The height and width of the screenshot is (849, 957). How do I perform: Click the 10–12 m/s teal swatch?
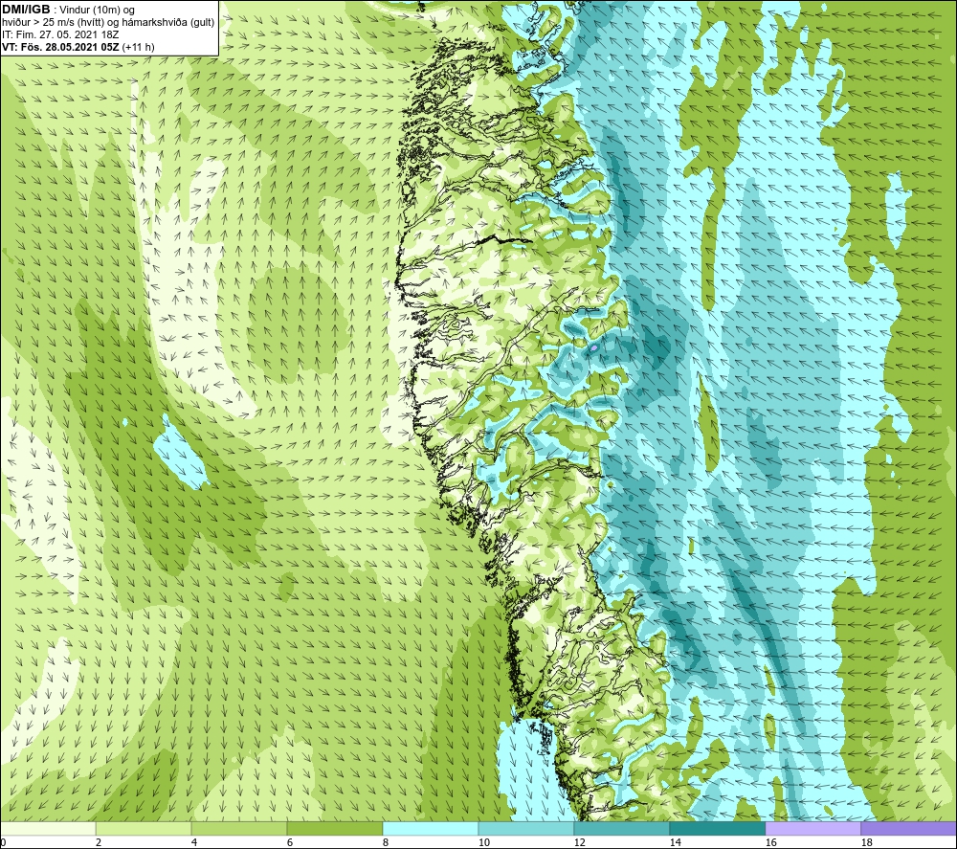(526, 828)
